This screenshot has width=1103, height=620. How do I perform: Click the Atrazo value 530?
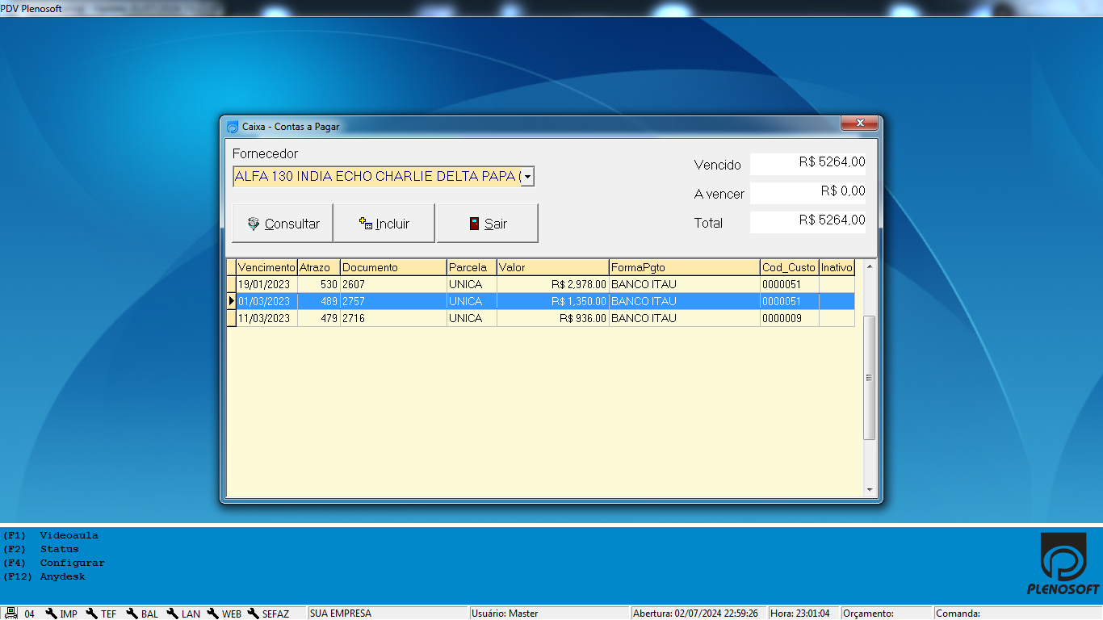[329, 284]
